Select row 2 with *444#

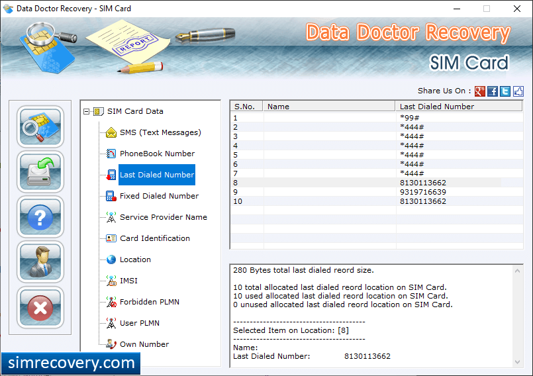[377, 127]
